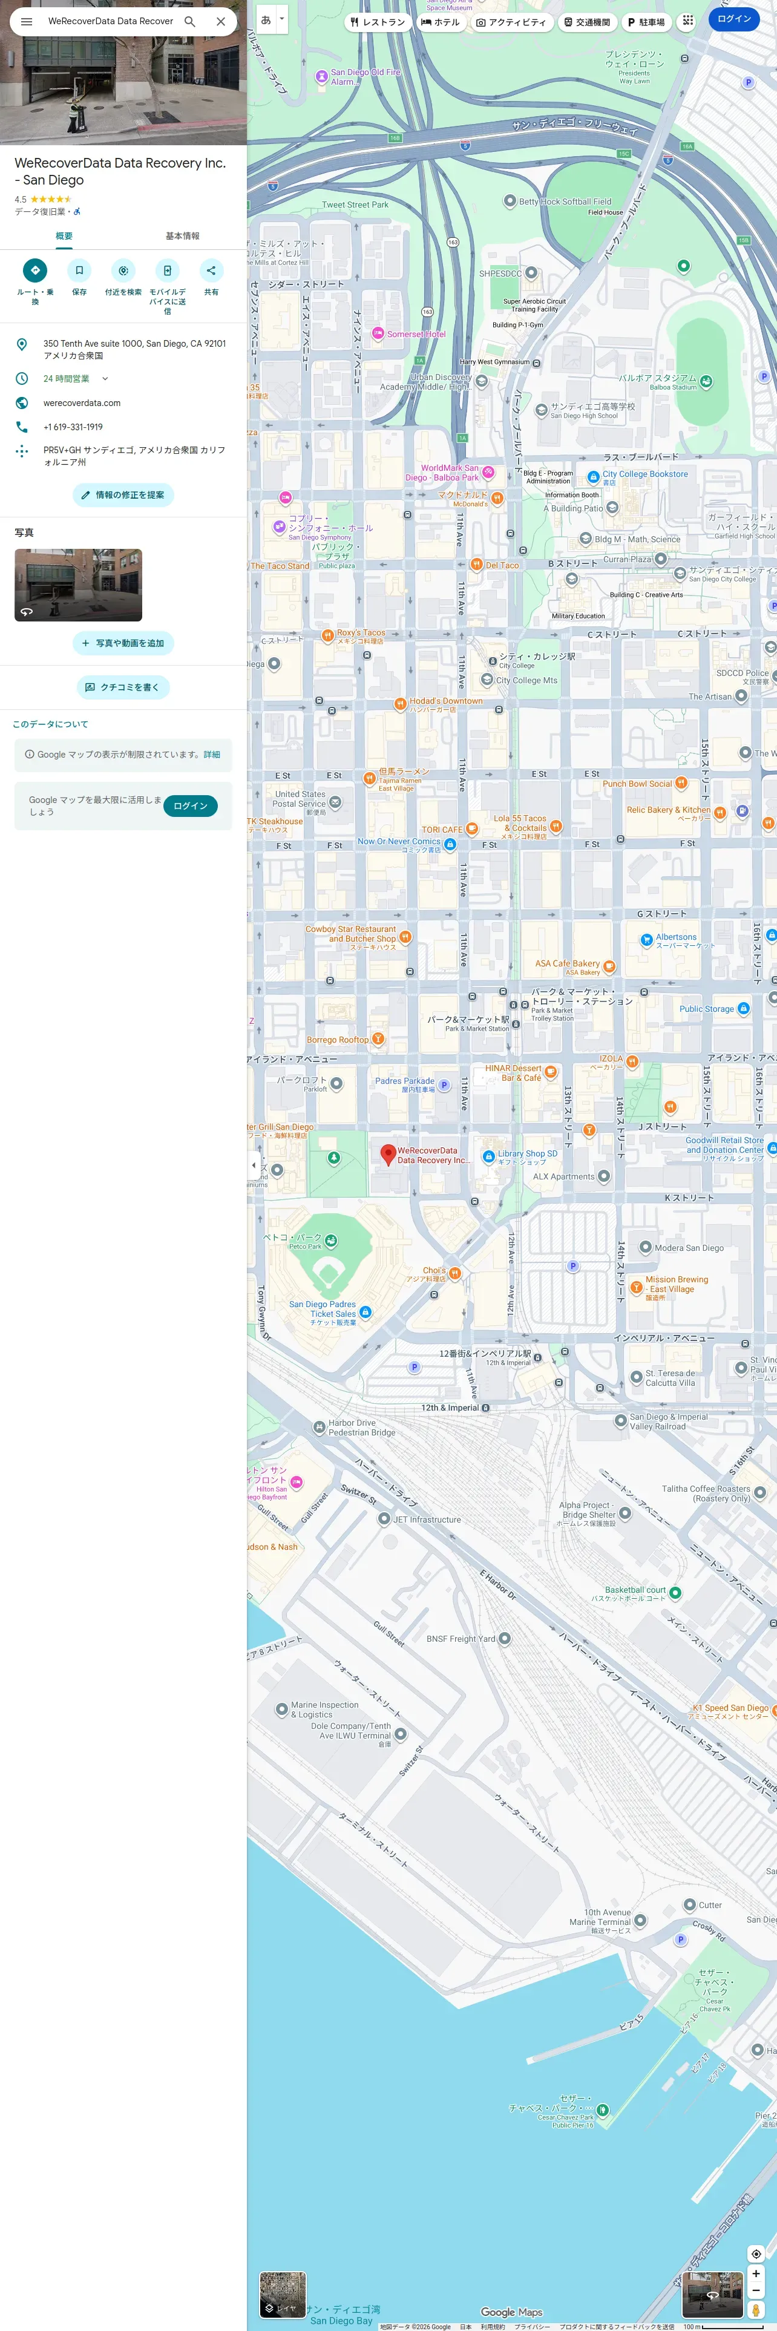Image resolution: width=777 pixels, height=2331 pixels.
Task: Focus the WeRecoverData search field
Action: click(x=110, y=21)
